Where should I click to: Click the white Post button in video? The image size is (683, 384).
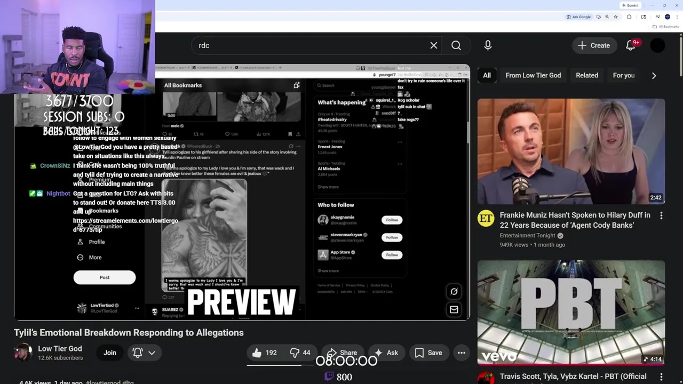coord(105,277)
